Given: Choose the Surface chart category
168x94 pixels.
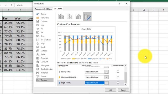Looking at the screenshot, I should (x=45, y=51).
